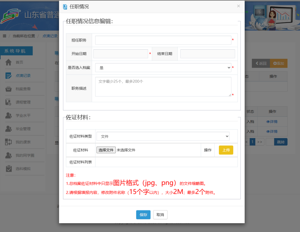Open the 是否选入档案 dropdown

coord(163,68)
